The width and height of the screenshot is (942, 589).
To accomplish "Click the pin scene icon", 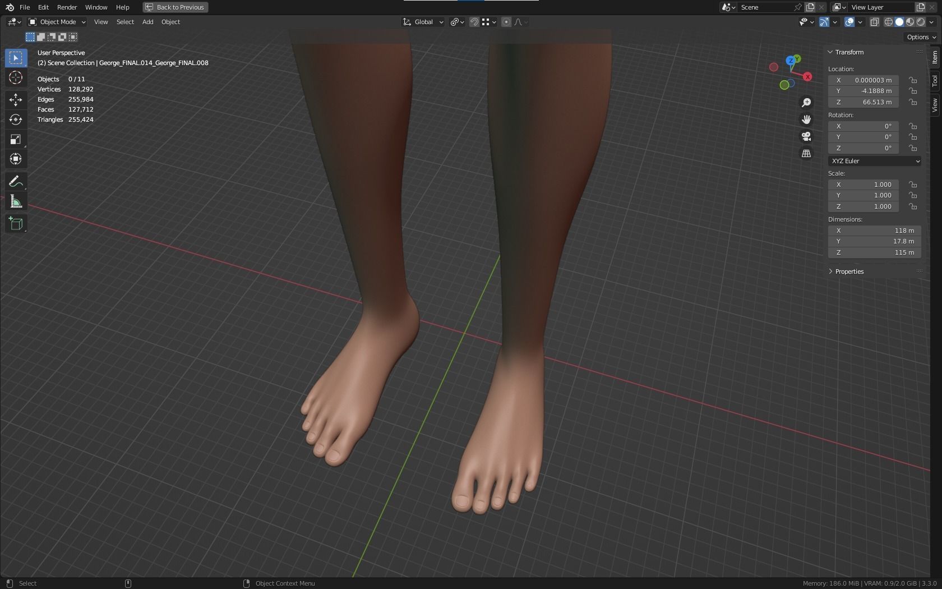I will click(798, 7).
